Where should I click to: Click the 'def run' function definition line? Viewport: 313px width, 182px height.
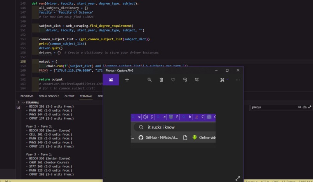point(85,3)
